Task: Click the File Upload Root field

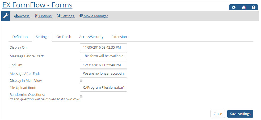Action: pyautogui.click(x=104, y=88)
